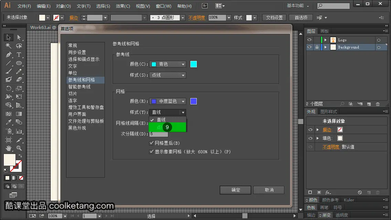Select the Gradient tool
The height and width of the screenshot is (220, 391).
[x=19, y=114]
